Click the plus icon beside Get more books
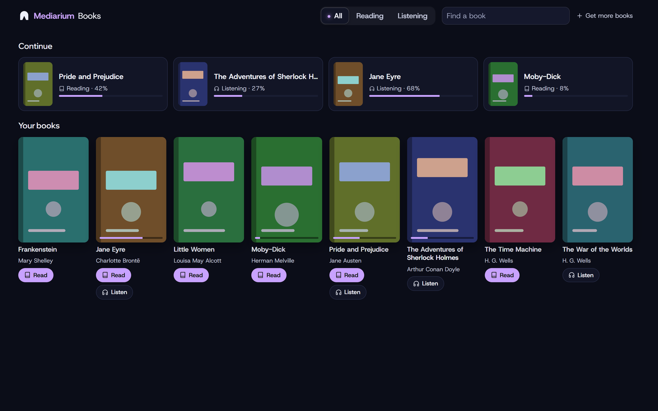This screenshot has height=411, width=658. pos(579,16)
